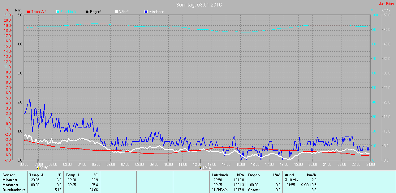
Task: Click the blue Windböen legend square
Action: click(x=146, y=12)
